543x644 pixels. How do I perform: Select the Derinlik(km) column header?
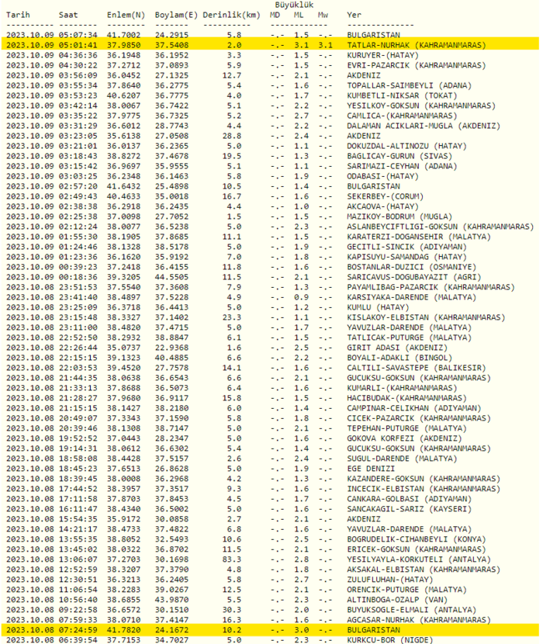pos(232,16)
